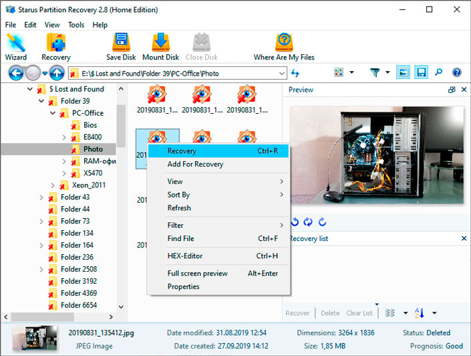
Task: Select the Bios folder in tree
Action: pyautogui.click(x=90, y=125)
